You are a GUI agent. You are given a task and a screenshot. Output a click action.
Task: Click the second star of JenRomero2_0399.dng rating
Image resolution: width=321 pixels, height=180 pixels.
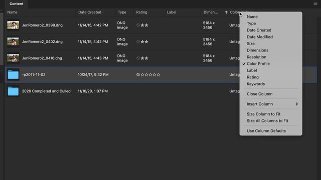tap(146, 25)
